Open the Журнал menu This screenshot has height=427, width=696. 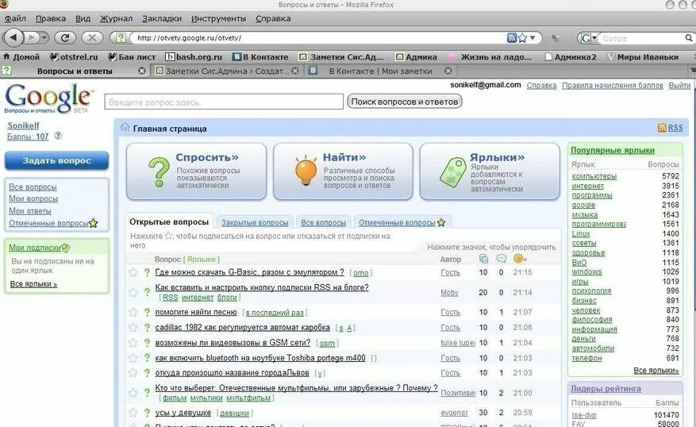(117, 18)
